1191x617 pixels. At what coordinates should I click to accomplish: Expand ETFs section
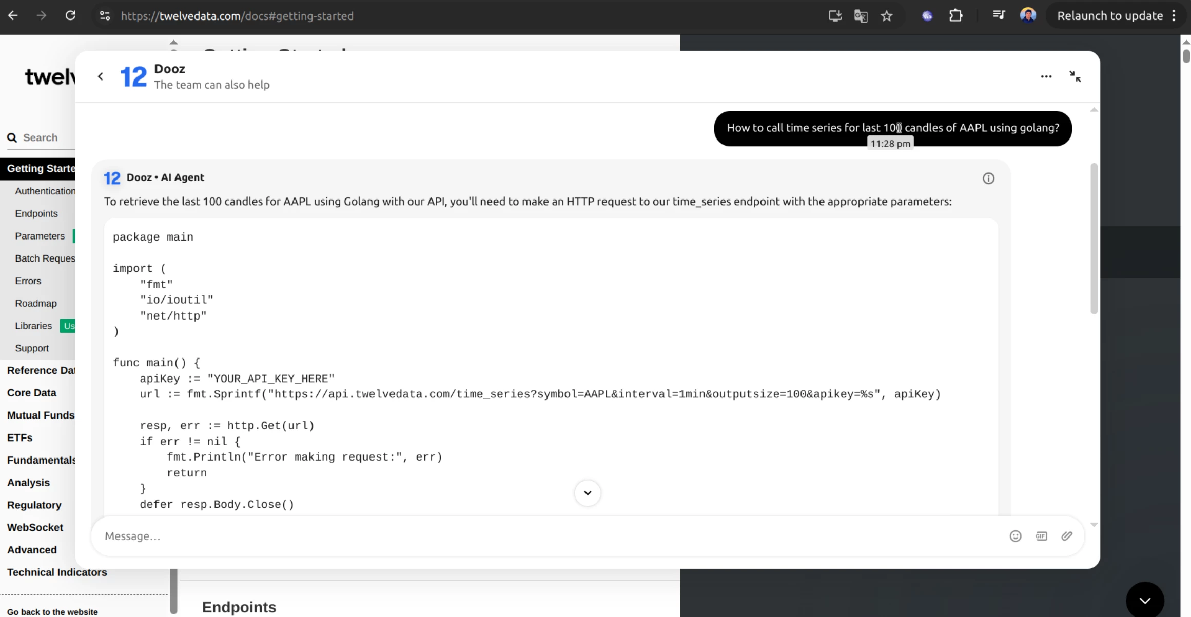pos(20,438)
